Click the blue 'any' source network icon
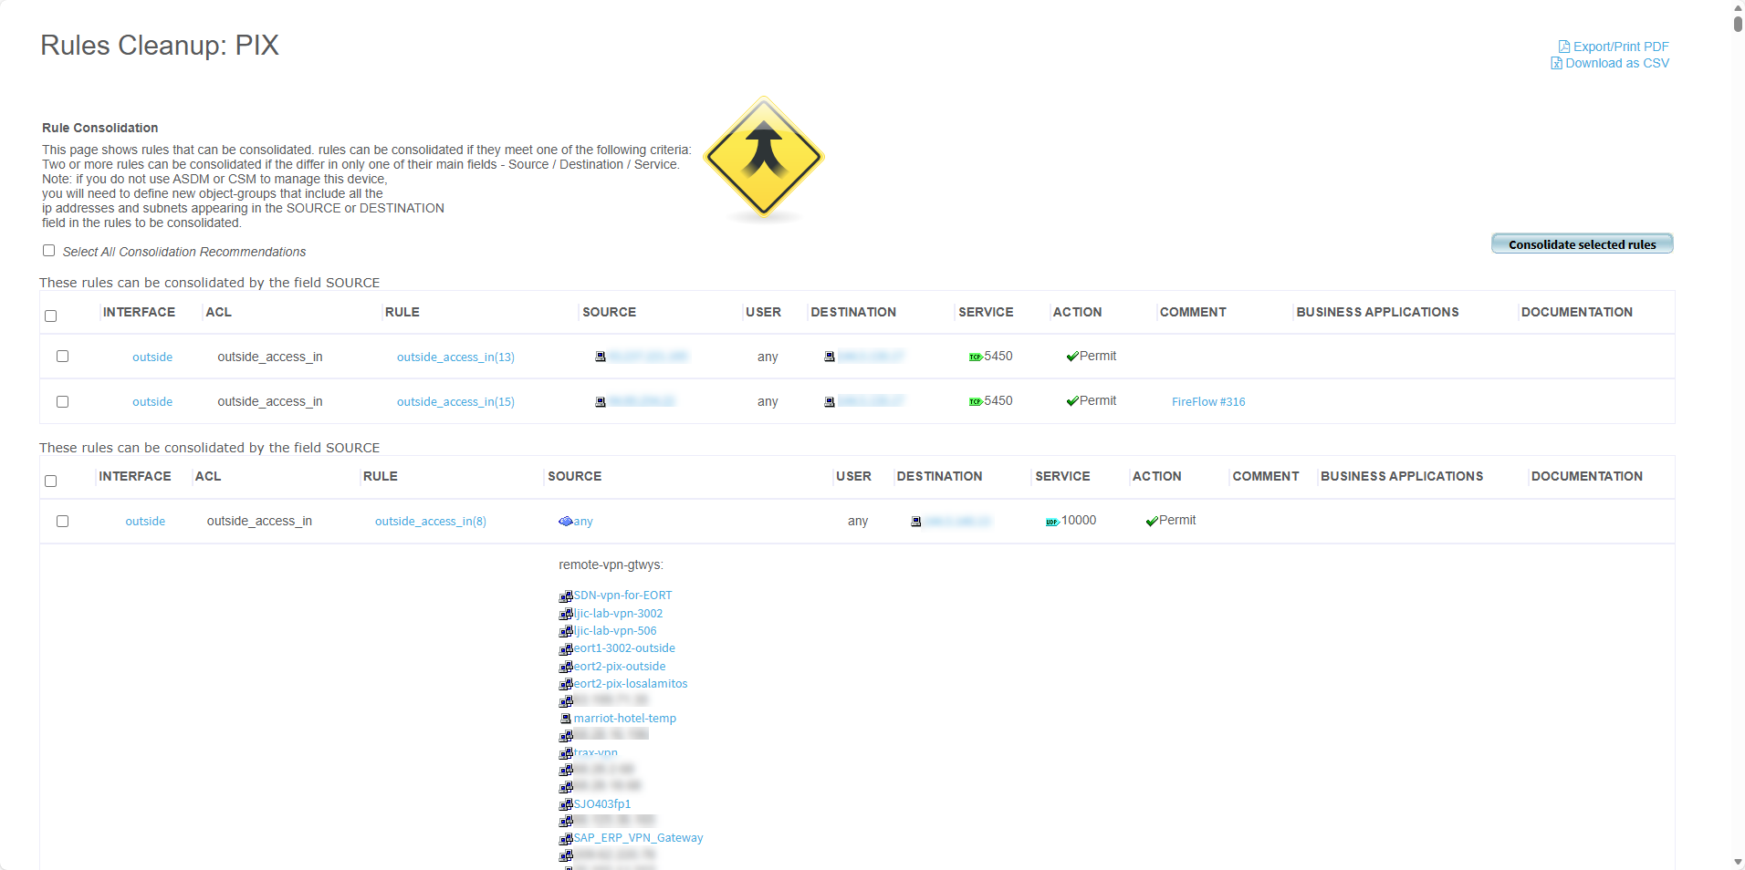The height and width of the screenshot is (870, 1745). (565, 522)
